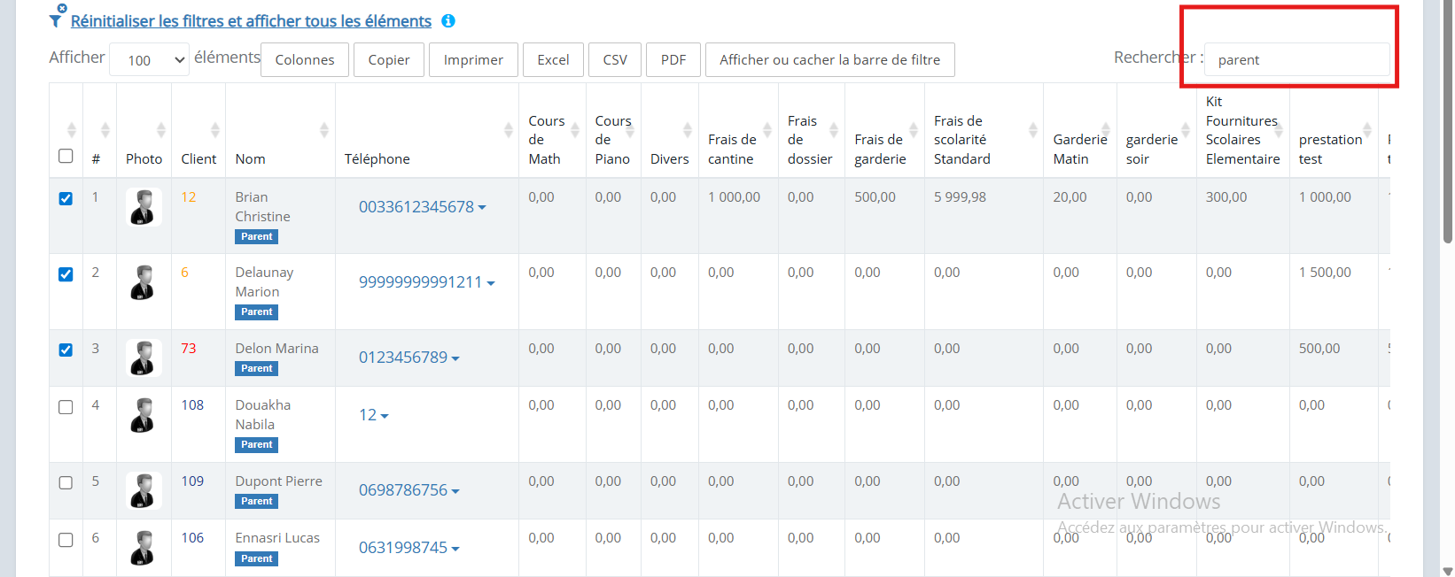The width and height of the screenshot is (1455, 577).
Task: Open the Colonnes column visibility menu
Action: tap(305, 60)
